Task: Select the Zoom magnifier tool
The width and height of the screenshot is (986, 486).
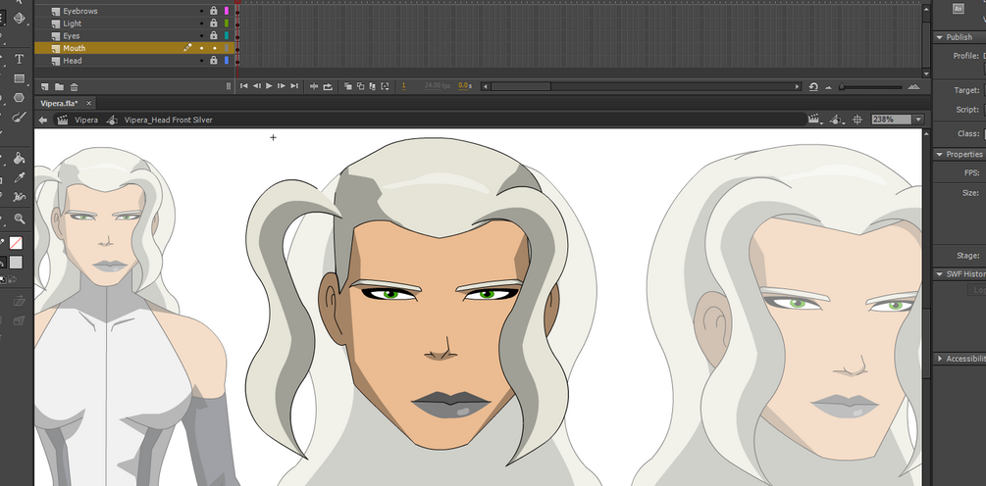Action: 20,219
